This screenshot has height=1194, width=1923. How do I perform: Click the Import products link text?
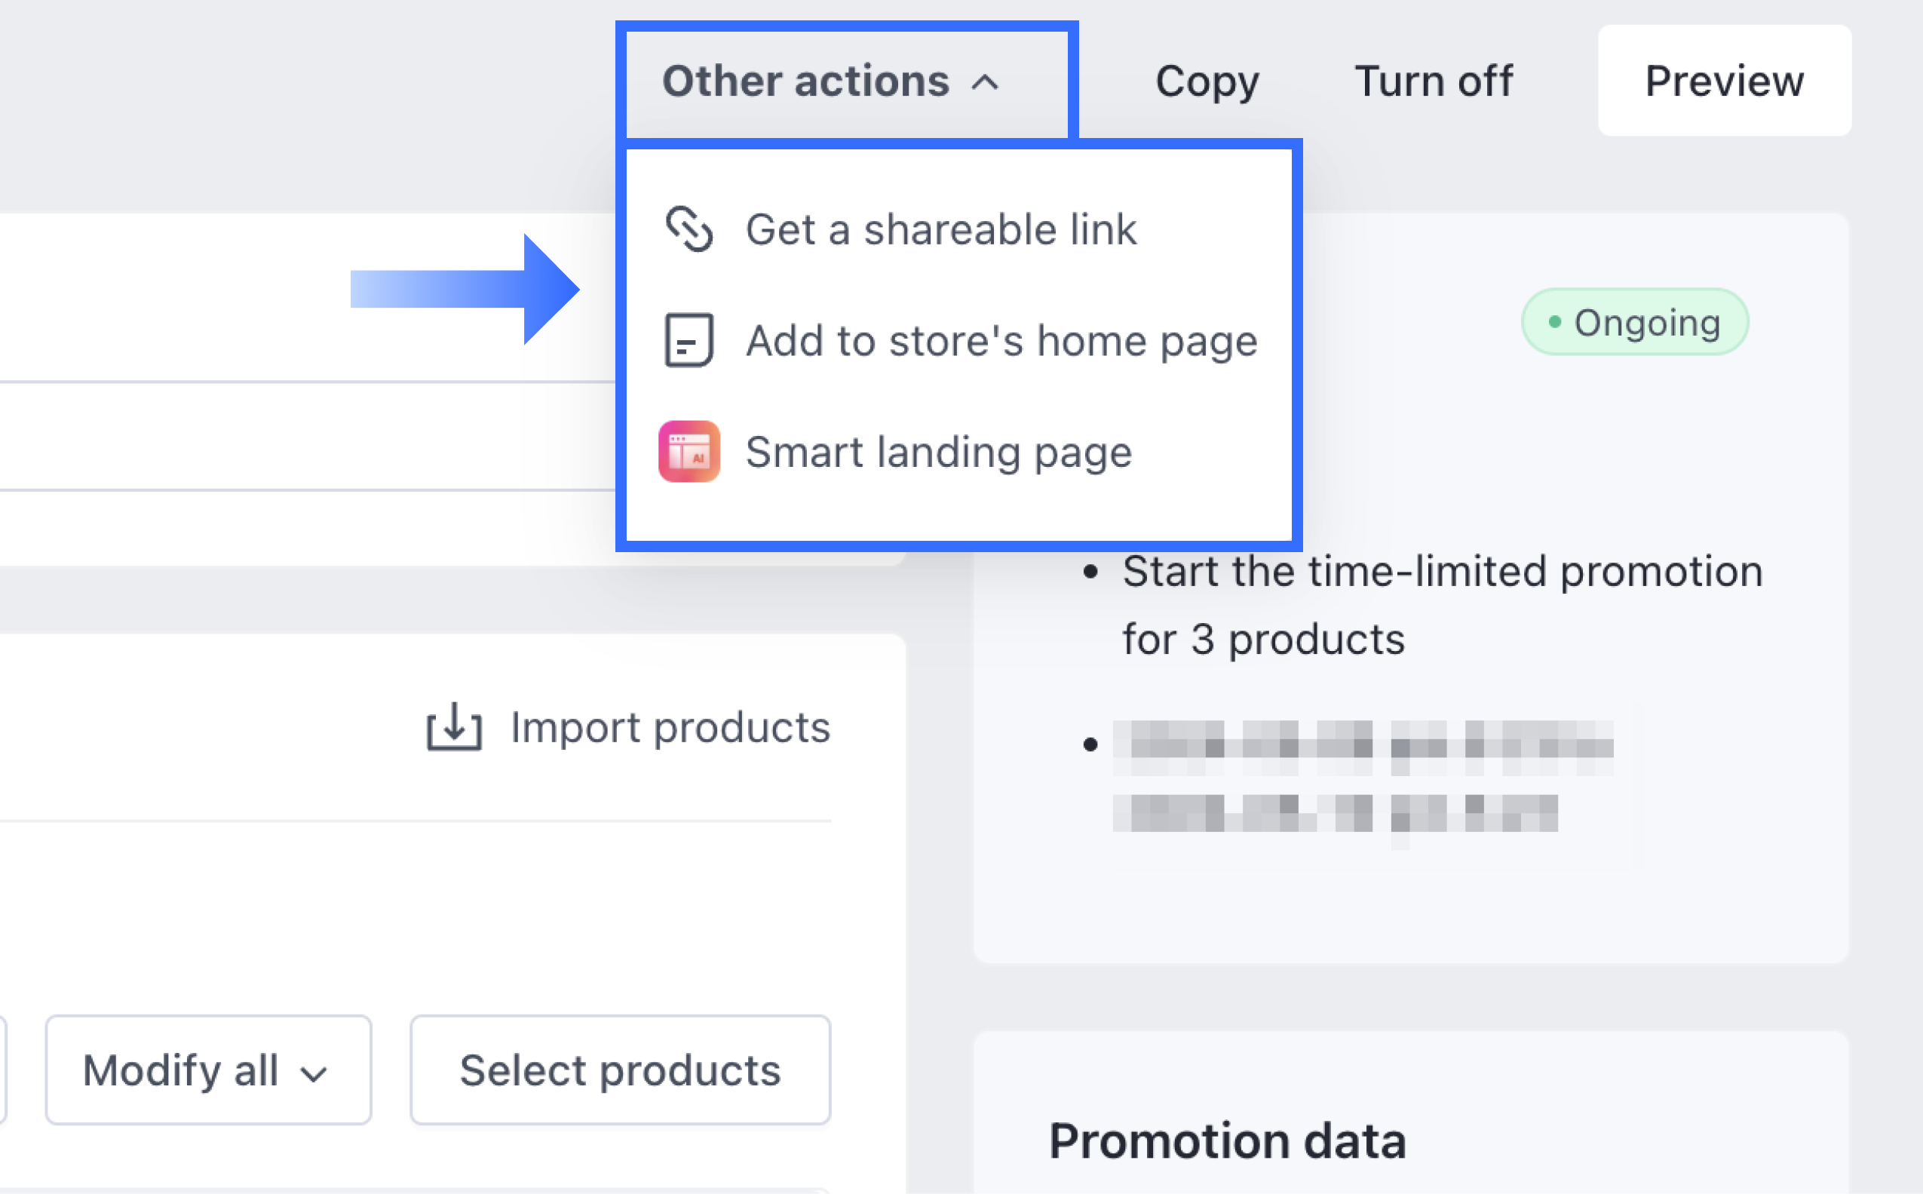[670, 726]
